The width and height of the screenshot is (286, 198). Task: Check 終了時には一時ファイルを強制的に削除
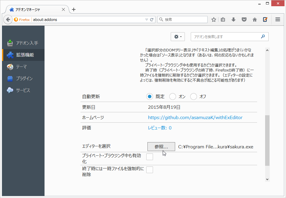tap(149, 170)
